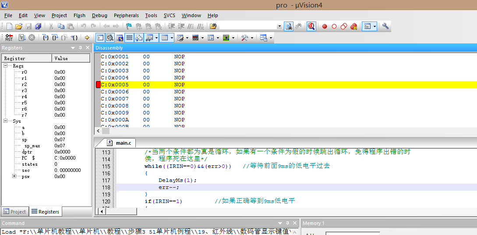This screenshot has height=235, width=477.
Task: Close the Command panel
Action: [295, 223]
